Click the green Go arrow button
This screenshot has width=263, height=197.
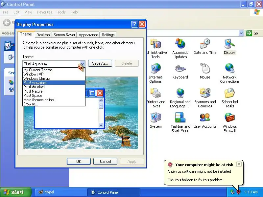coord(249,33)
